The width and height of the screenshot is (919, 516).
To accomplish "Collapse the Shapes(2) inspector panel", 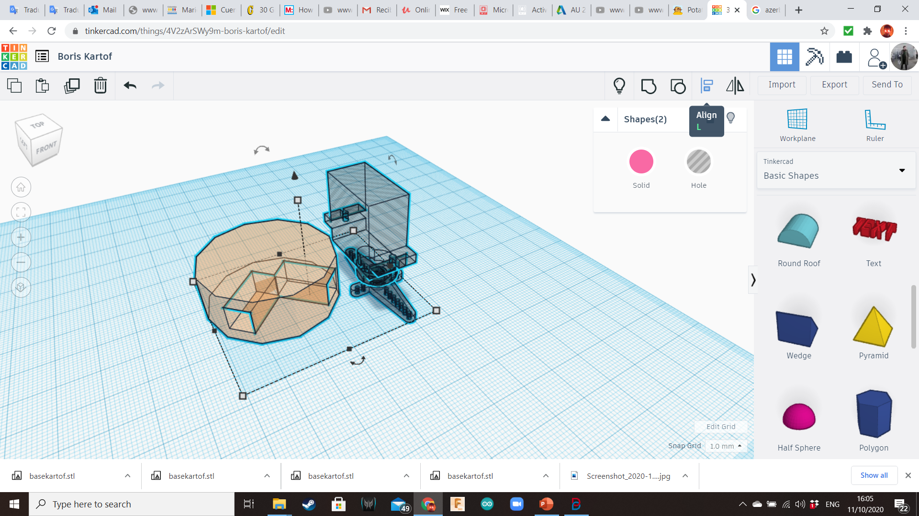I will coord(605,119).
